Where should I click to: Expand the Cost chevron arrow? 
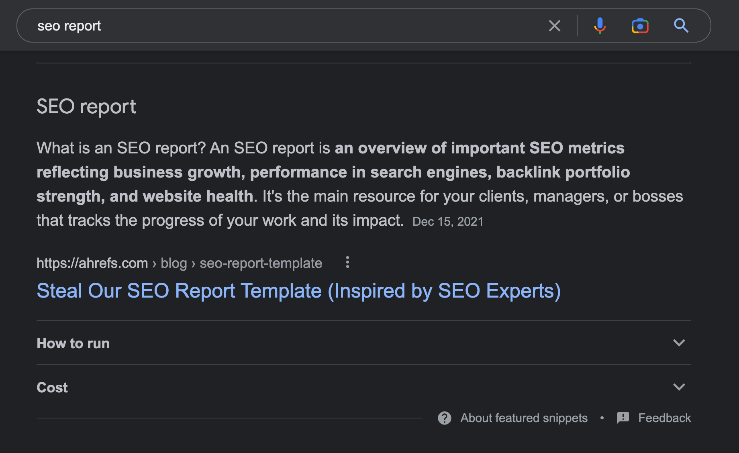(x=679, y=387)
